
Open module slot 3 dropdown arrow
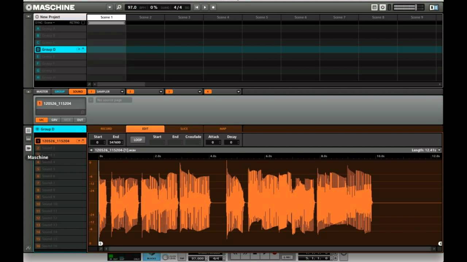(x=200, y=92)
